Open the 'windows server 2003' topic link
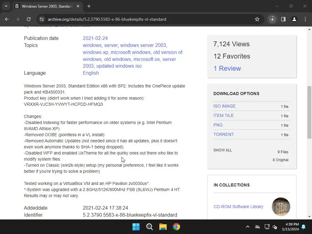The height and width of the screenshot is (234, 312). tap(143, 45)
